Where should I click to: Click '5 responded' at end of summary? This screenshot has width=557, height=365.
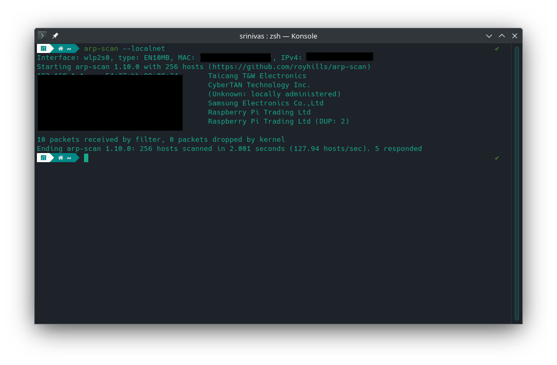(398, 149)
